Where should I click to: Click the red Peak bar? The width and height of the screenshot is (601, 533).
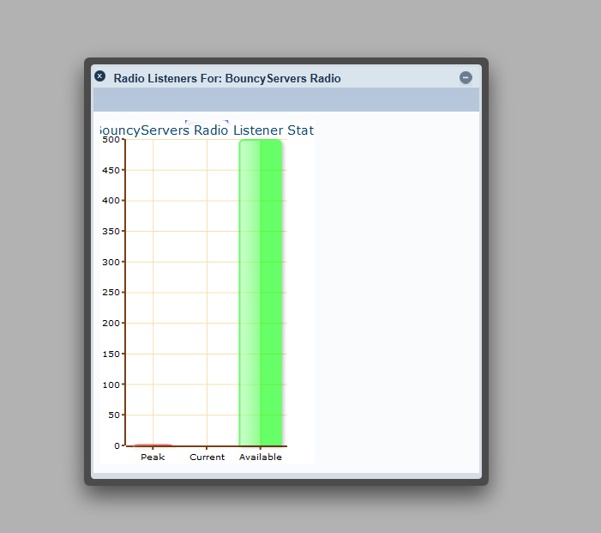(x=153, y=445)
